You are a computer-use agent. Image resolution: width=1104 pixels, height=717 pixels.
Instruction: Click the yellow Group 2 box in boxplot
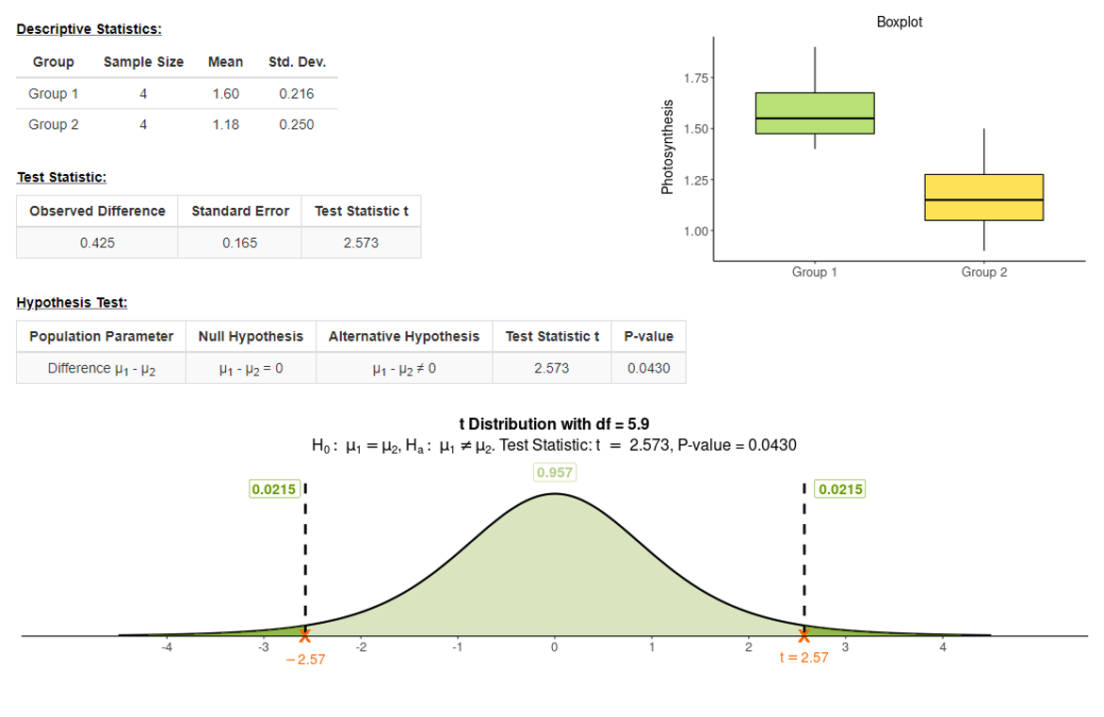pyautogui.click(x=983, y=197)
